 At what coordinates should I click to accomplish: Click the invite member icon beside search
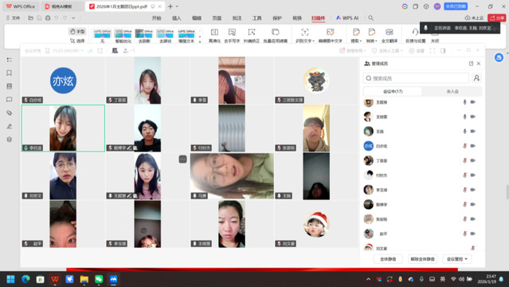point(476,78)
